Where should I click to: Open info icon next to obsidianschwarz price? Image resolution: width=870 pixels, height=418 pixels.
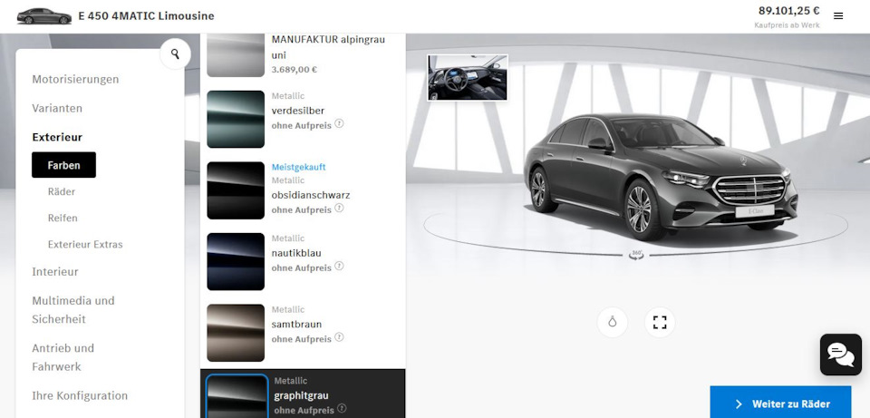point(339,208)
